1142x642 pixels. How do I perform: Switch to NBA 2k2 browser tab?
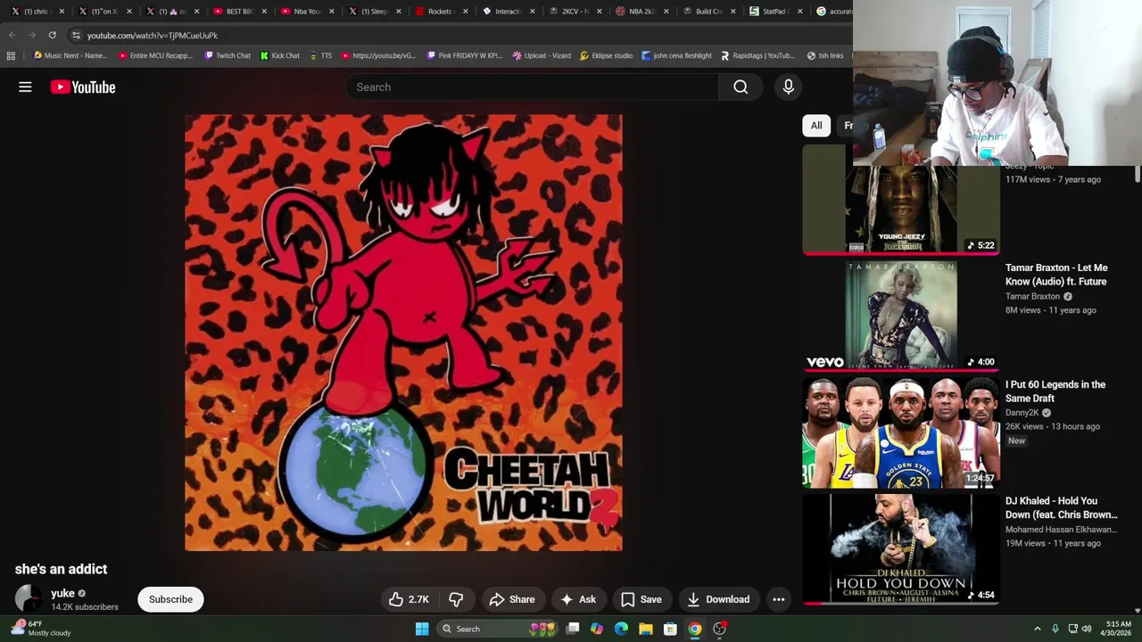click(636, 12)
